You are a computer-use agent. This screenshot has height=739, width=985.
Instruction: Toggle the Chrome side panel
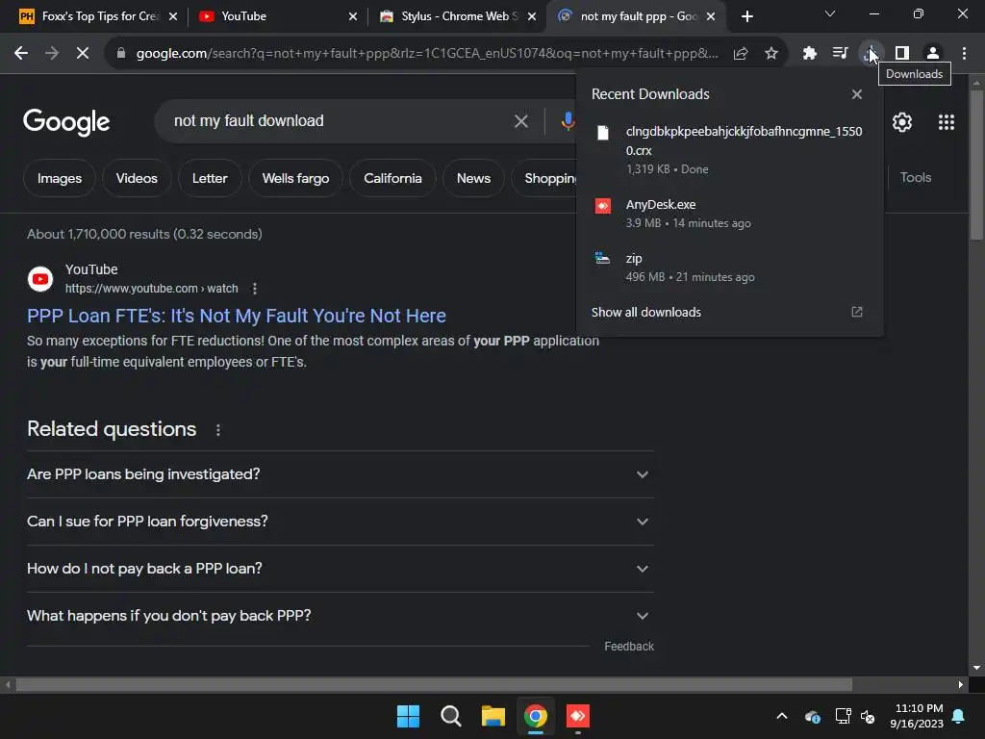coord(902,54)
